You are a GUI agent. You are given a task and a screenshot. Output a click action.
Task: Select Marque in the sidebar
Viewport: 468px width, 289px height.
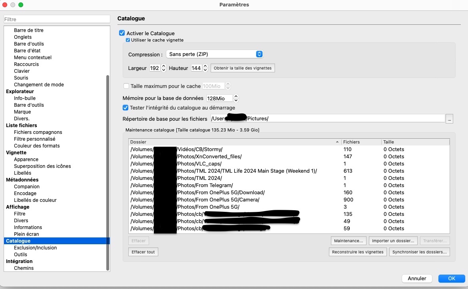click(22, 112)
